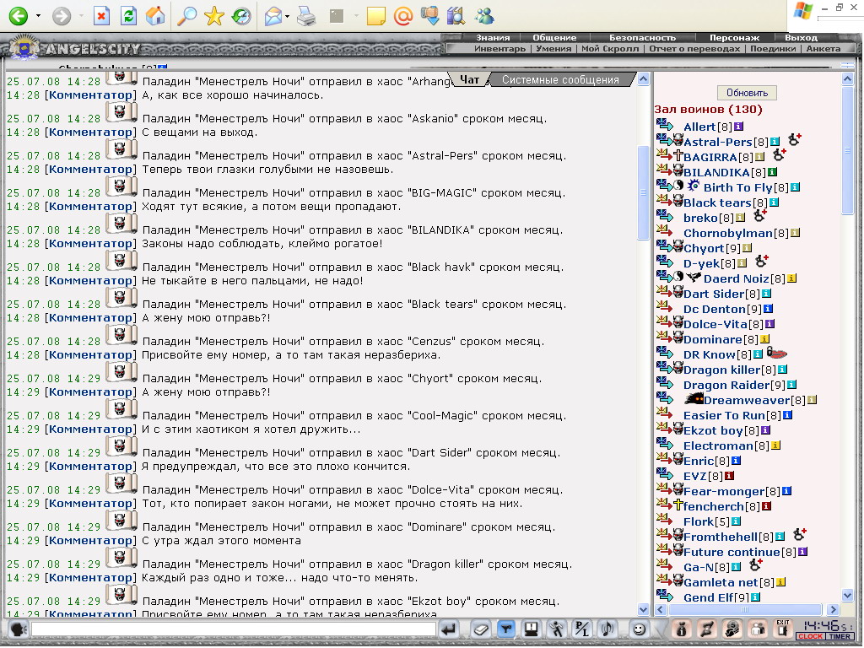The image size is (864, 648).
Task: Click the eraser icon to clear chat
Action: tap(480, 629)
